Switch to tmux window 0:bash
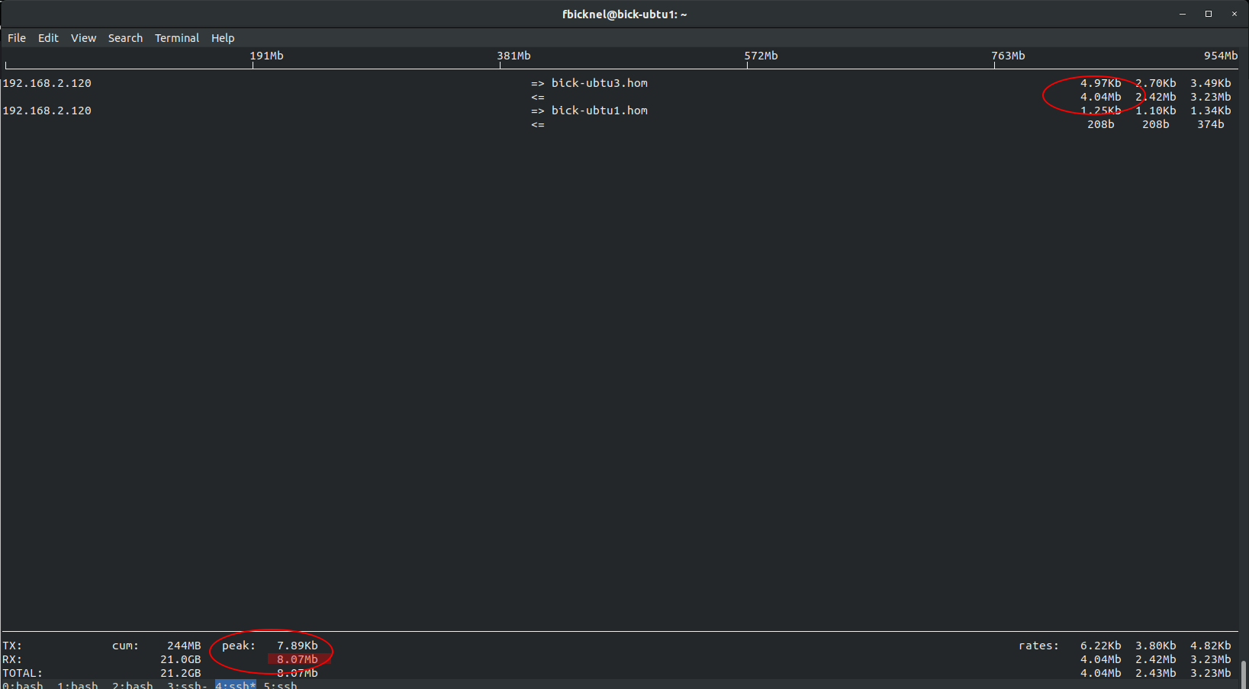The width and height of the screenshot is (1249, 689). [x=23, y=684]
